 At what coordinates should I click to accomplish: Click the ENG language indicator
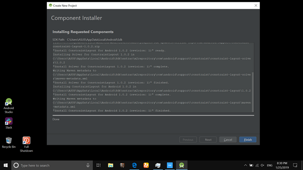[270, 165]
